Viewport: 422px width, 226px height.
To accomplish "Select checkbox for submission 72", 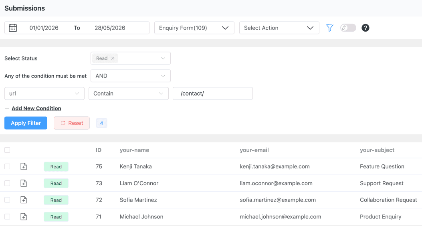I will coord(7,200).
